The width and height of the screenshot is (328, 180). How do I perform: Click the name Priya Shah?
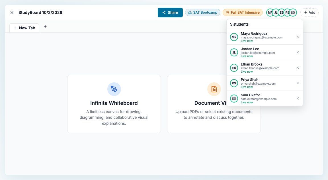pos(249,80)
